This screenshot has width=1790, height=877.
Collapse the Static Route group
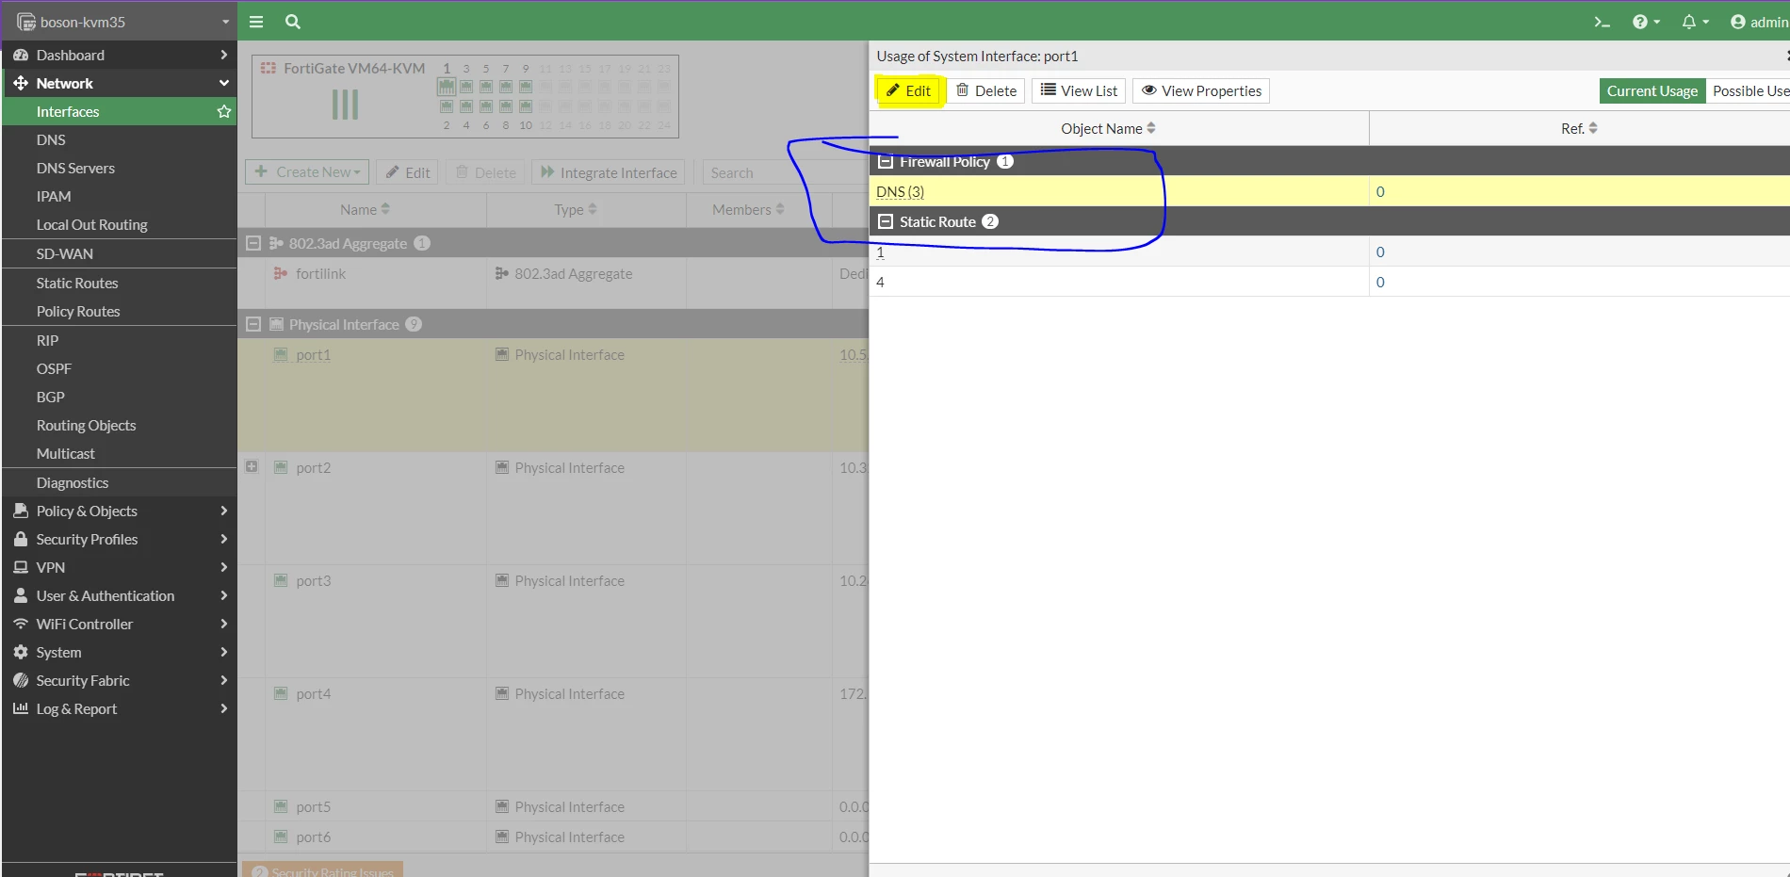point(886,221)
